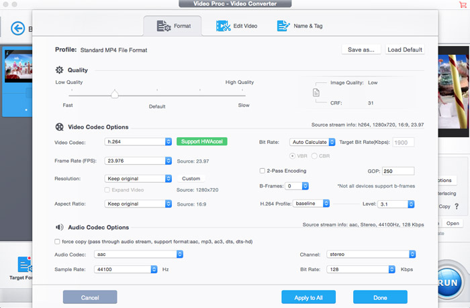Image resolution: width=470 pixels, height=308 pixels.
Task: Click the Edit Video scissors icon
Action: click(x=224, y=26)
